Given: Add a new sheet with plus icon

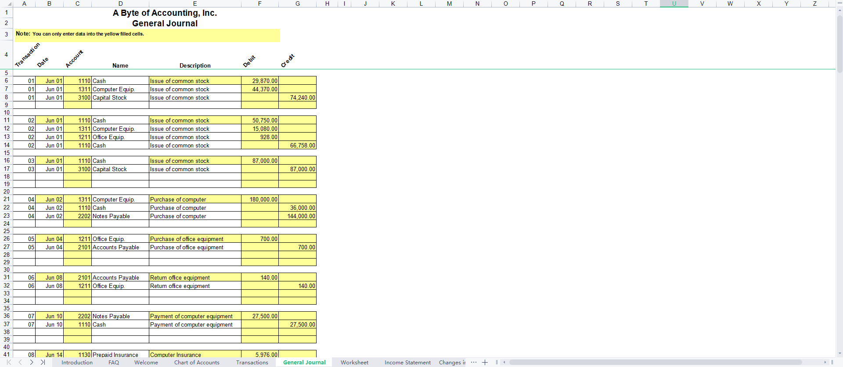Looking at the screenshot, I should pyautogui.click(x=485, y=362).
